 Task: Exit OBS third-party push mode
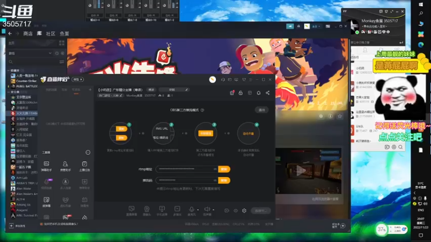pos(261,110)
